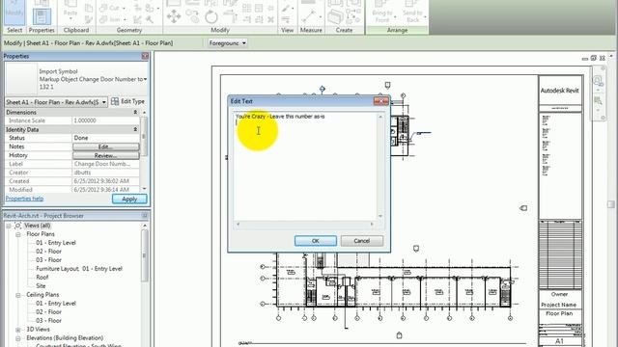This screenshot has width=618, height=347.
Task: Open the Properties help link
Action: (x=24, y=199)
